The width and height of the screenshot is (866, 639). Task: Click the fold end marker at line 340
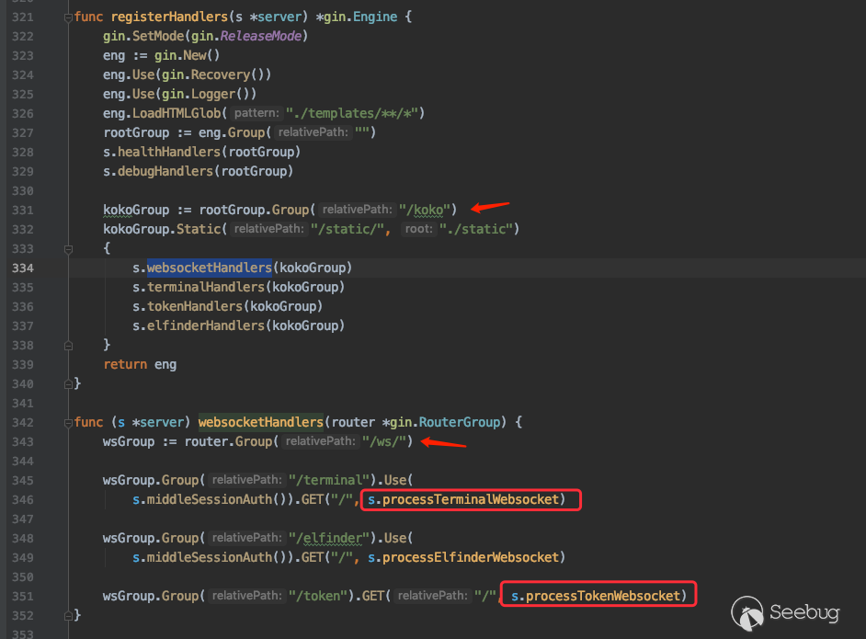pos(68,383)
